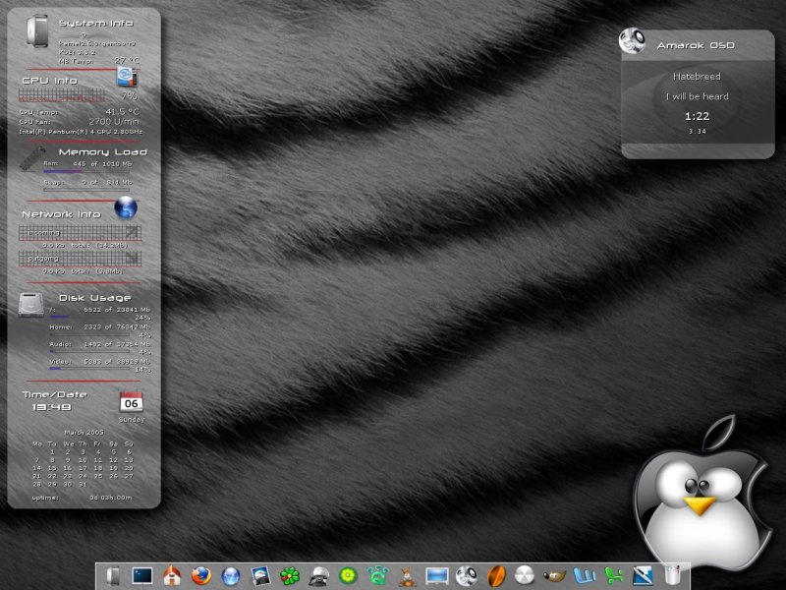Image resolution: width=786 pixels, height=590 pixels.
Task: Click the Swap usage bar
Action: (86, 190)
